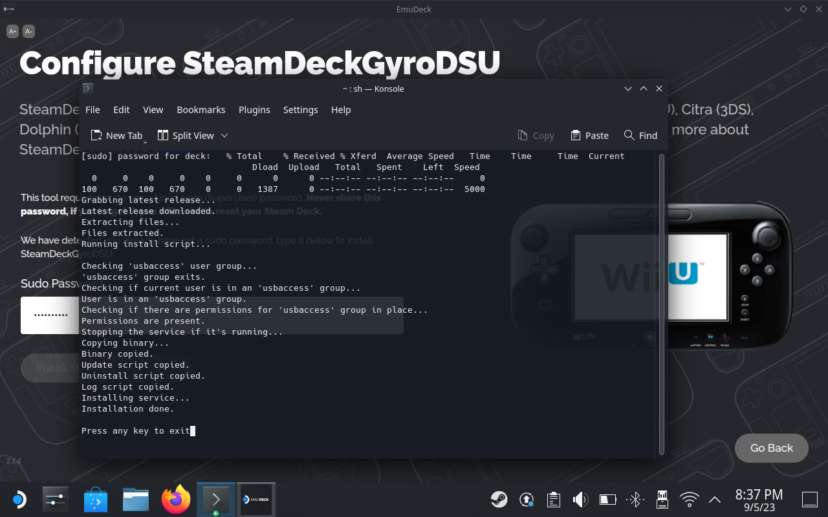
Task: Click the Go Back button
Action: (771, 448)
